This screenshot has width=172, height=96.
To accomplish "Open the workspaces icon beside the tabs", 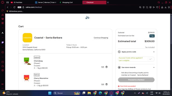I will [8, 2].
